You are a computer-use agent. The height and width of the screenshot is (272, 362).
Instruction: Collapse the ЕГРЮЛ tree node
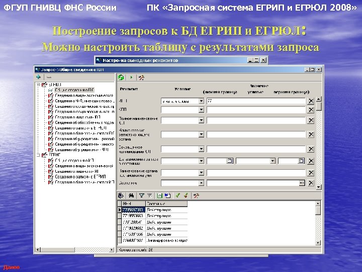click(x=38, y=85)
